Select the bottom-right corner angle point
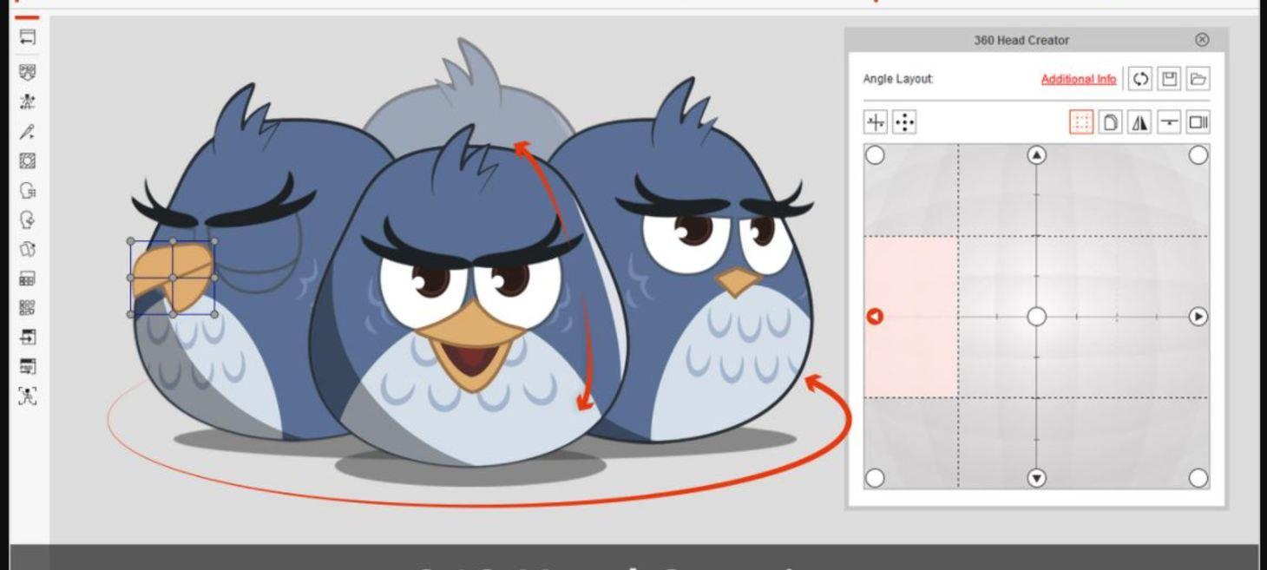 click(x=1198, y=478)
